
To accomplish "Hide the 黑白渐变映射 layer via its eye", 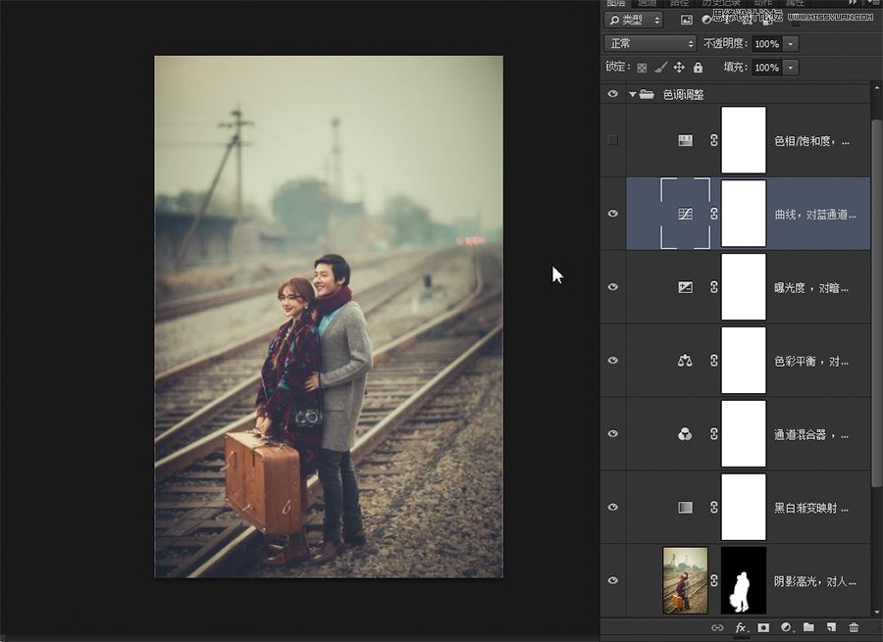I will (x=612, y=507).
